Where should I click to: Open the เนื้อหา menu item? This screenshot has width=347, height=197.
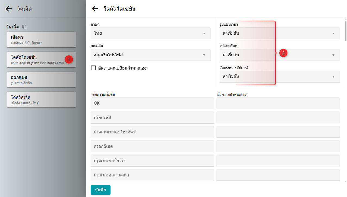(x=41, y=40)
